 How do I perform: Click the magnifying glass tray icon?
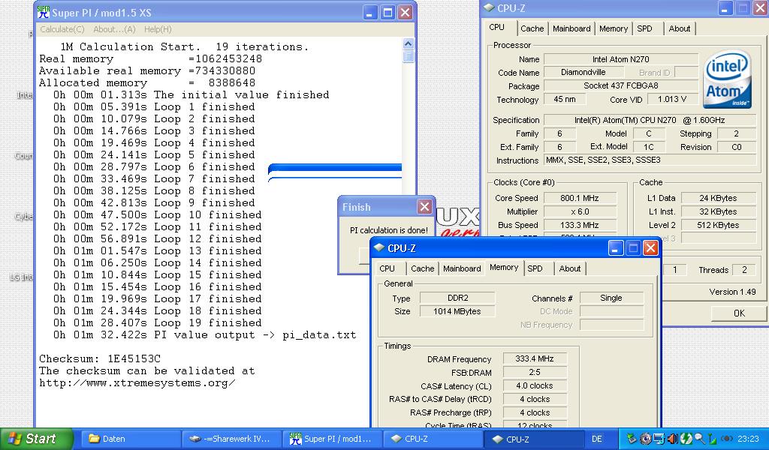699,439
